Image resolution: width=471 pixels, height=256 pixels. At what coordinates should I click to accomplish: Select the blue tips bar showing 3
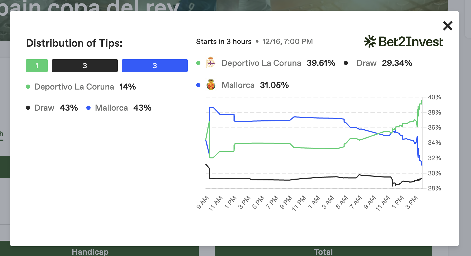click(155, 66)
